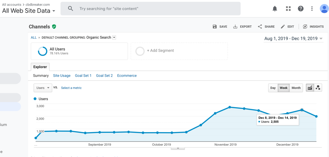Open the Users metric dropdown
Screen dimensions: 329x157
[x=43, y=88]
